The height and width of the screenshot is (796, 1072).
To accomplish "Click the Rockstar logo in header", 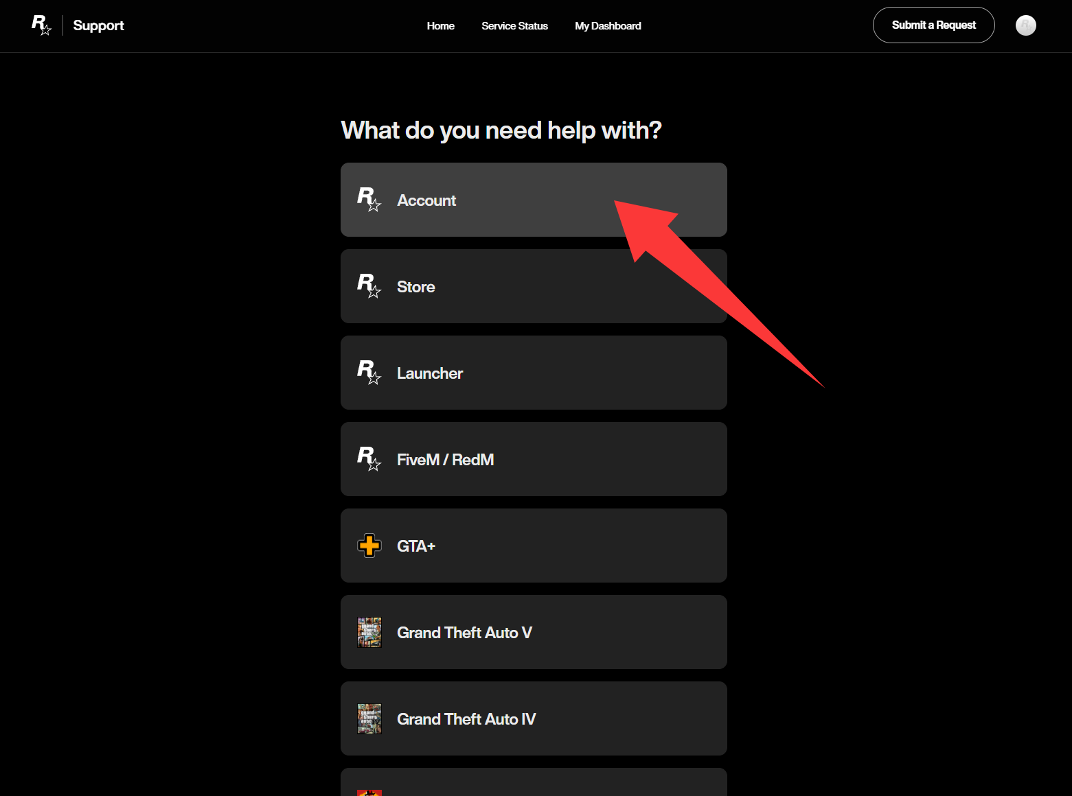I will click(x=41, y=25).
